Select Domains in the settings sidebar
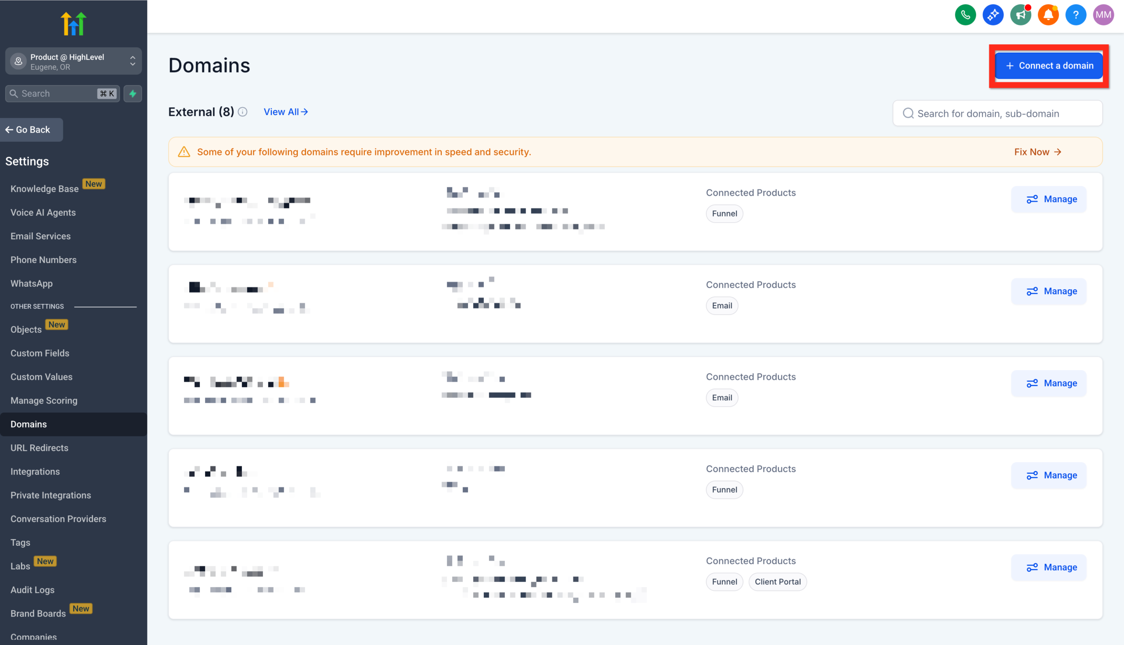 [29, 424]
